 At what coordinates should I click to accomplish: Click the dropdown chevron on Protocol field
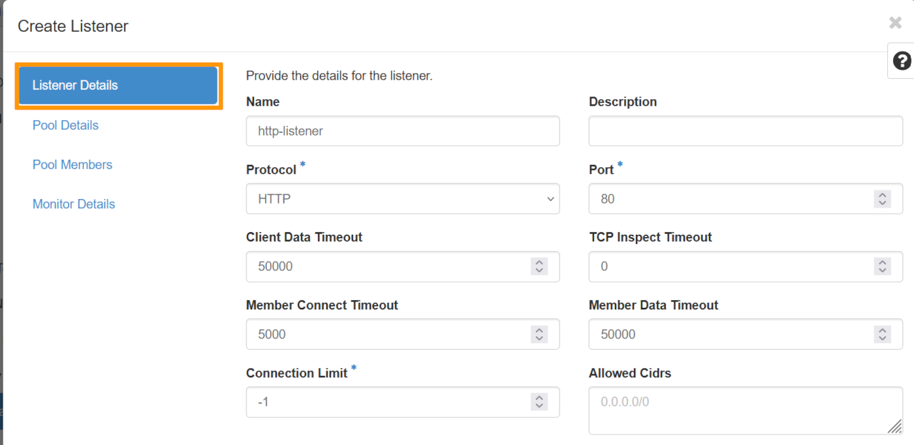tap(550, 199)
